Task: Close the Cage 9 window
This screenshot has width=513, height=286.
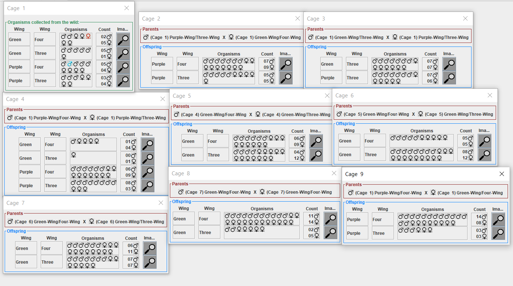Action: (502, 174)
